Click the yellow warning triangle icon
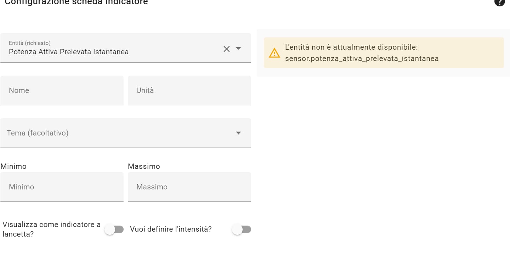Viewport: 510px width, 260px height. pos(274,53)
